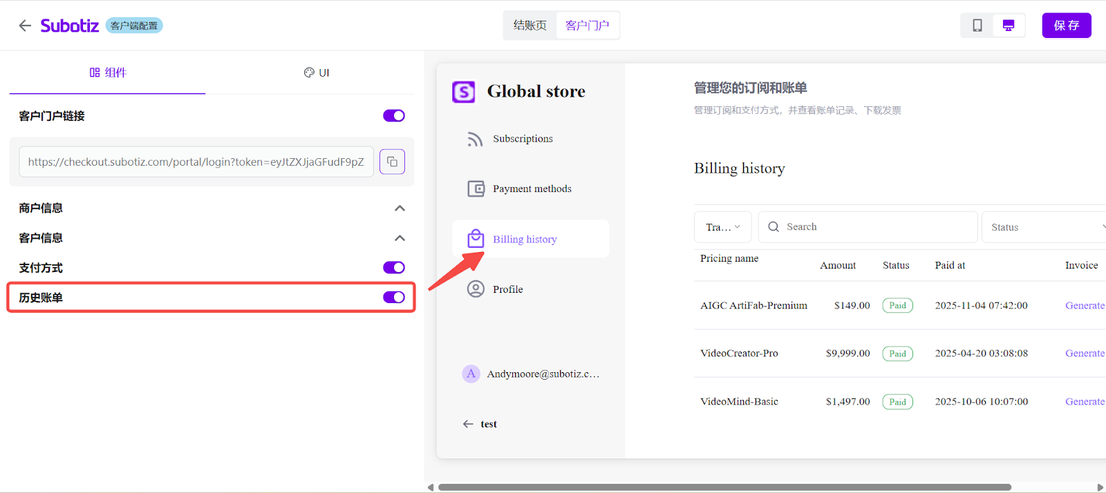
Task: Open the Status filter dropdown
Action: 1044,227
